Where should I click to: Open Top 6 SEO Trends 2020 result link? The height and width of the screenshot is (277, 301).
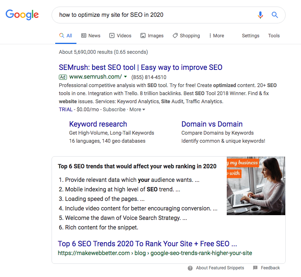click(x=147, y=244)
